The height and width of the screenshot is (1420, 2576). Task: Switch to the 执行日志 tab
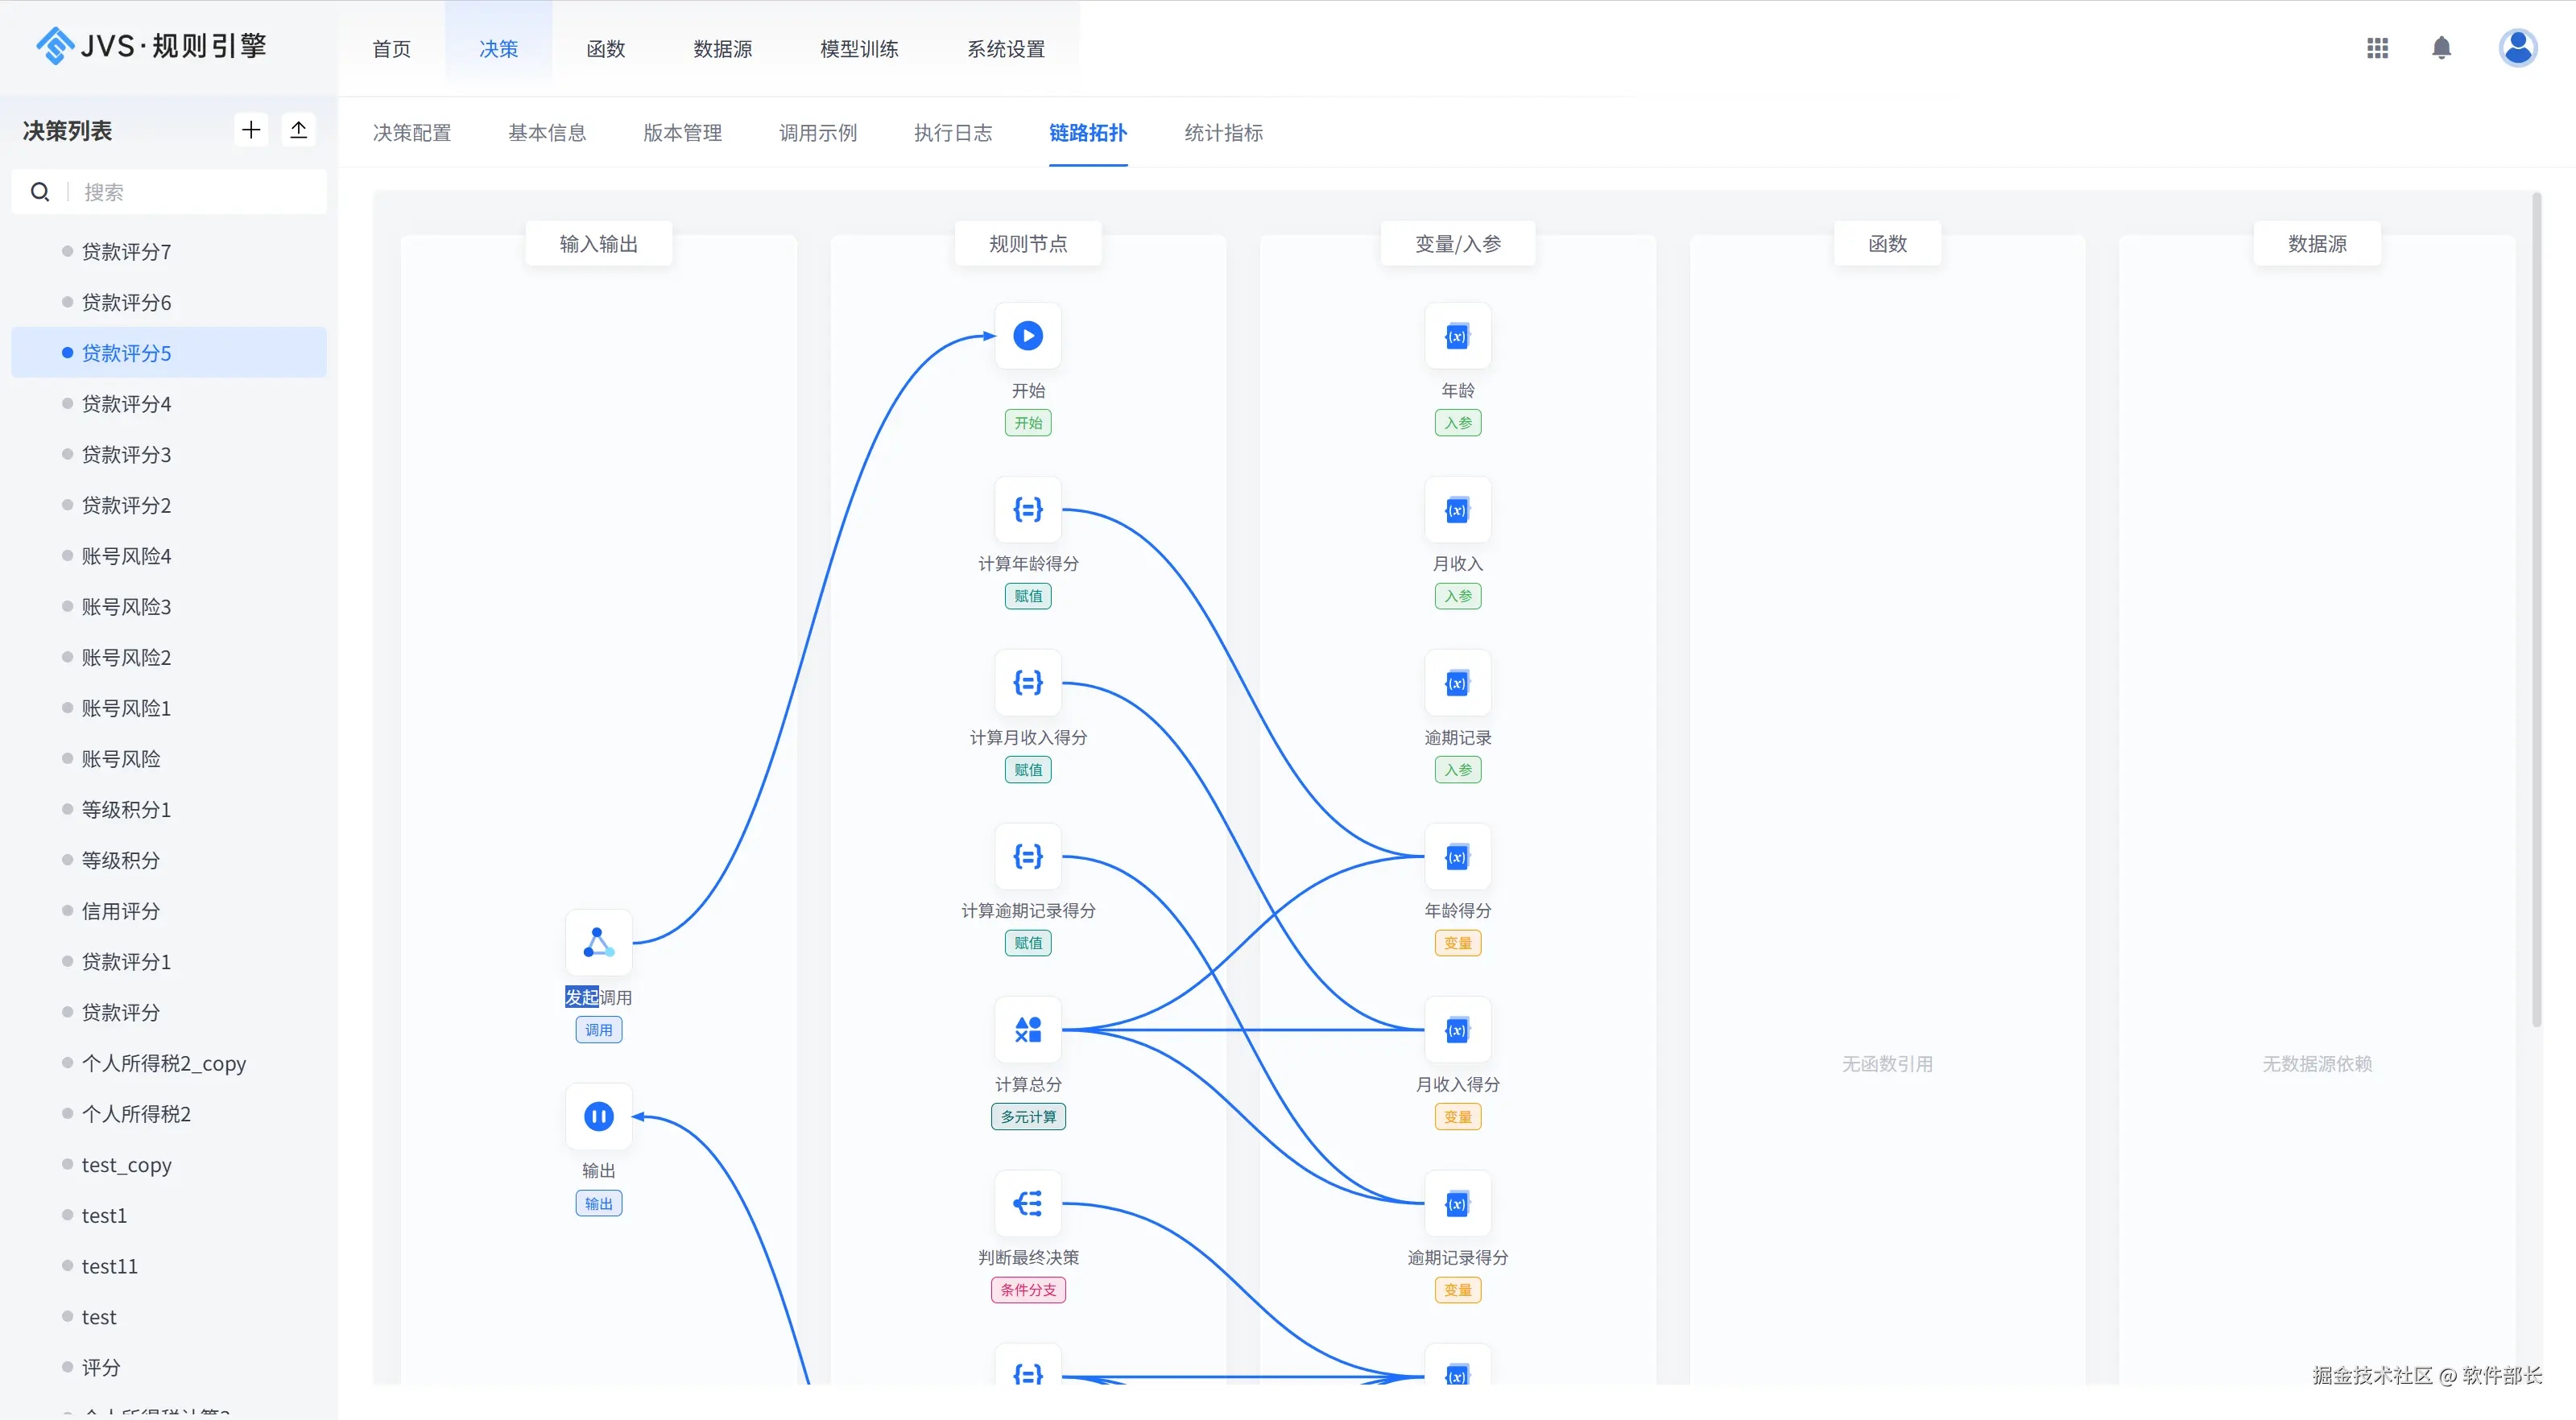pyautogui.click(x=953, y=133)
